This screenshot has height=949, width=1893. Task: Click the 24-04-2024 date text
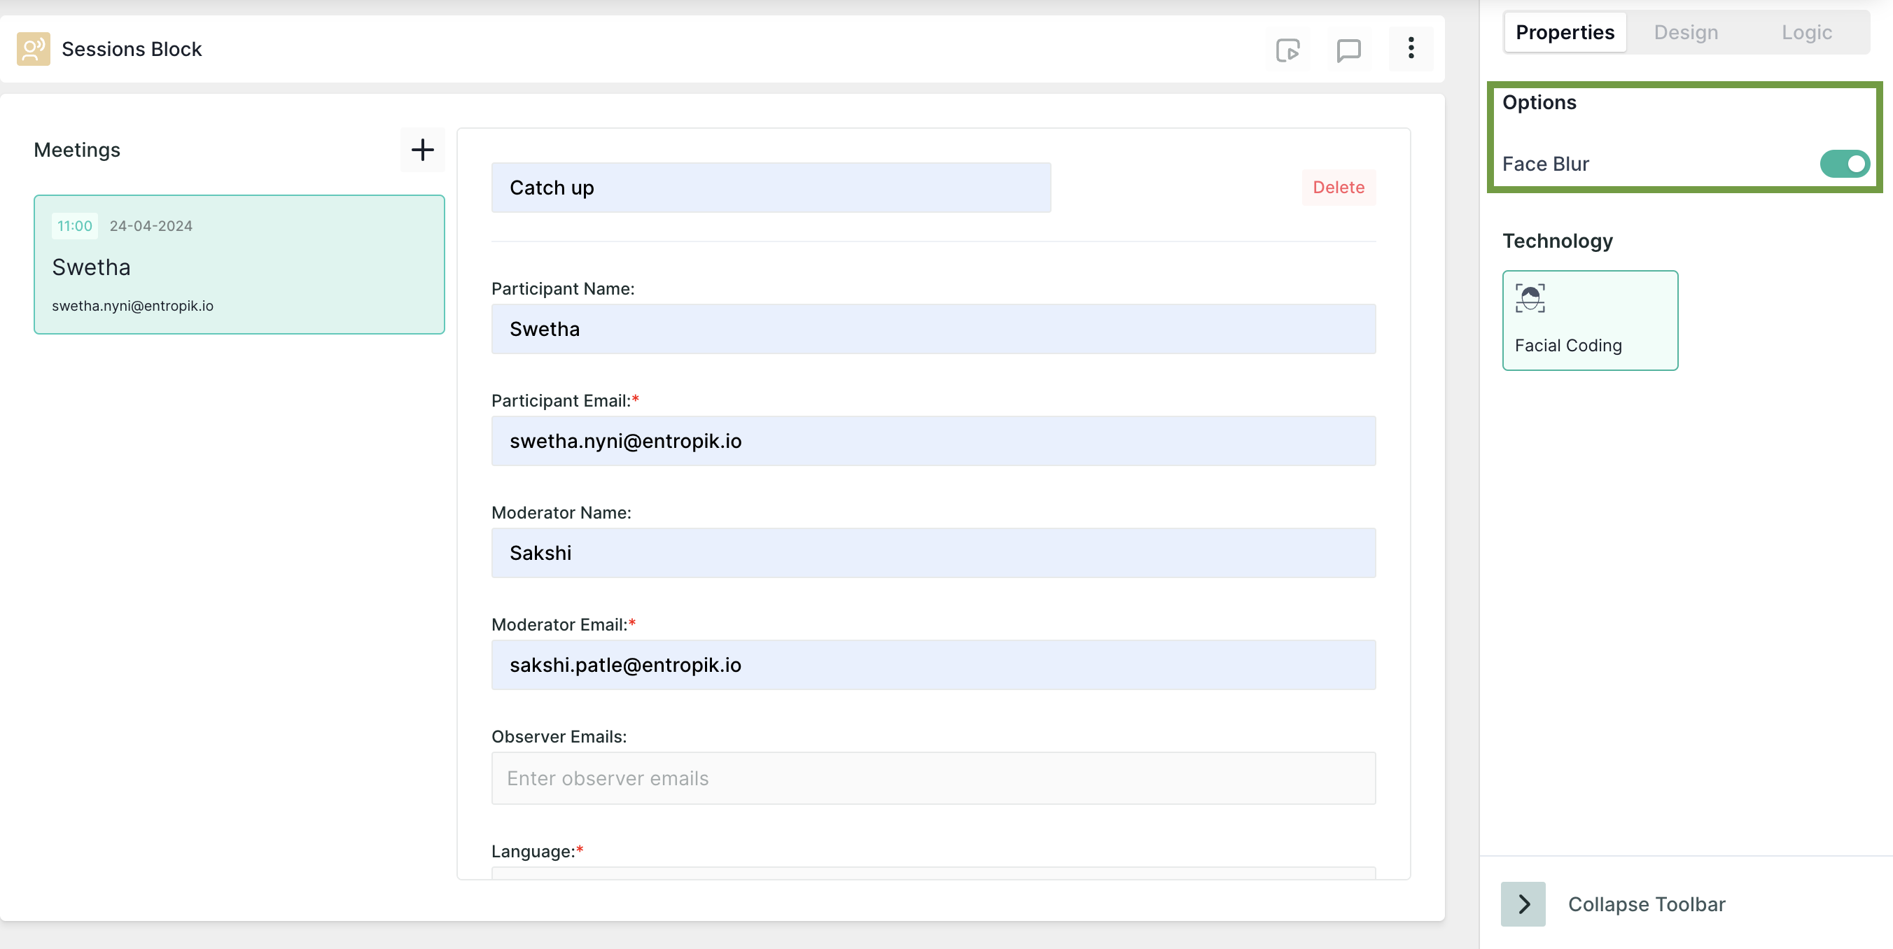pos(151,225)
